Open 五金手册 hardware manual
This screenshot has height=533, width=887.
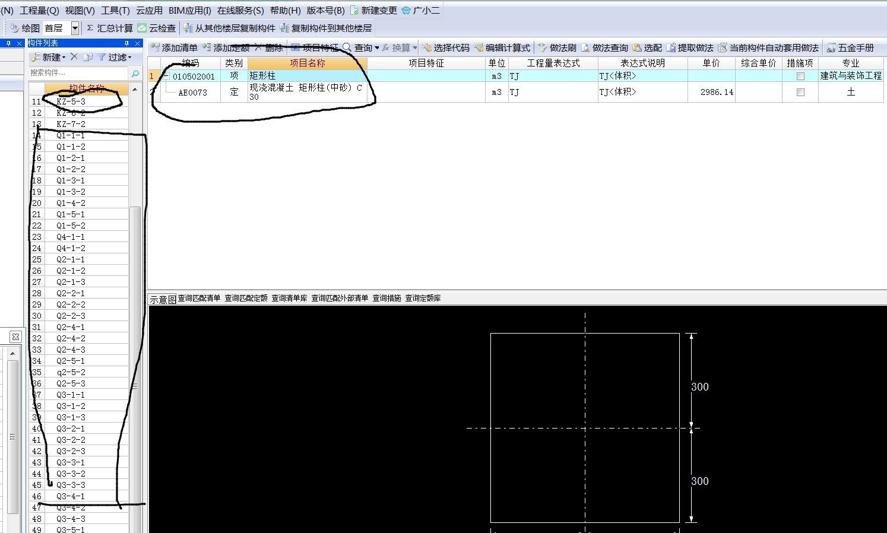[850, 47]
